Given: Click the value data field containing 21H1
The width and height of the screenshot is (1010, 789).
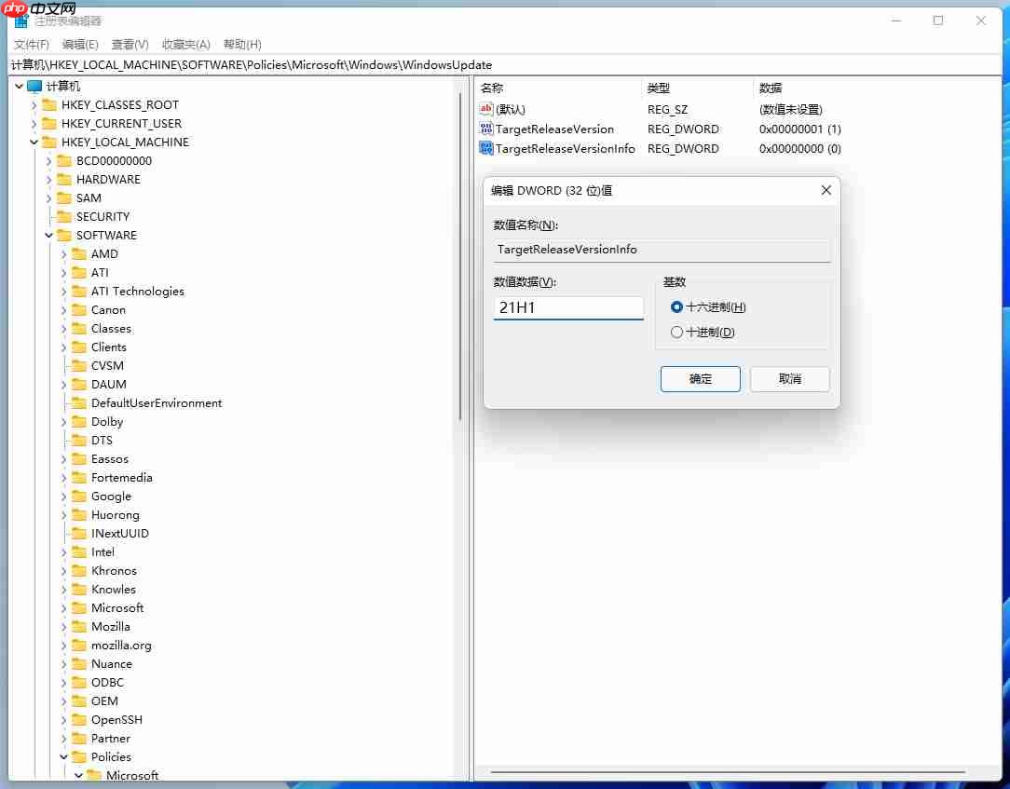Looking at the screenshot, I should (x=568, y=306).
